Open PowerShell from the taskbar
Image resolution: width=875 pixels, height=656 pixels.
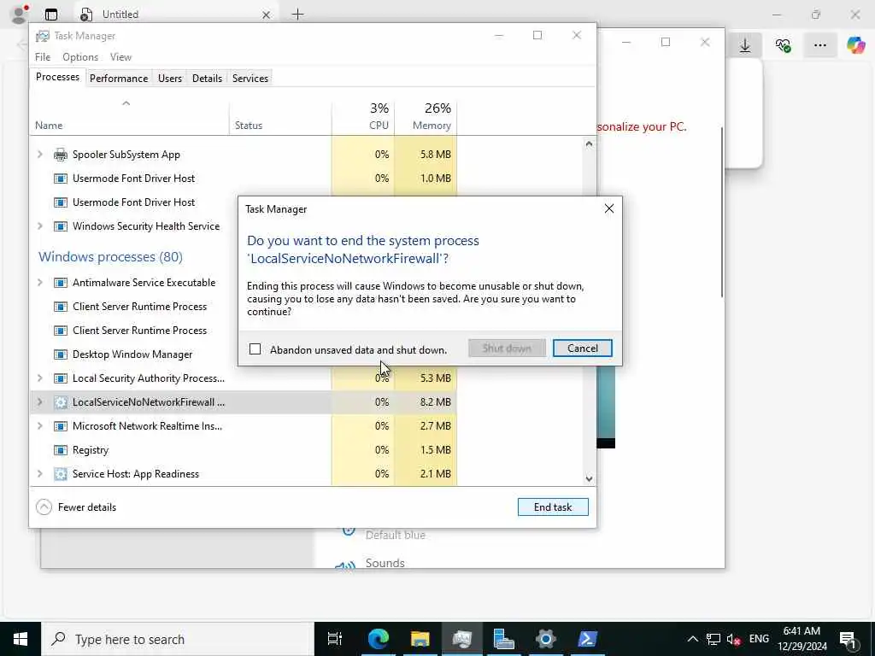click(x=587, y=639)
